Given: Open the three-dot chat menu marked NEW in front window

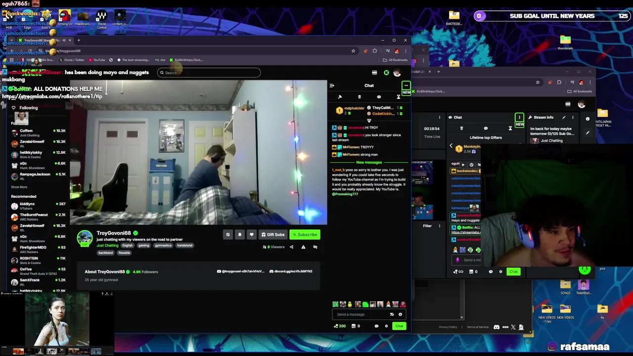Looking at the screenshot, I should (406, 86).
